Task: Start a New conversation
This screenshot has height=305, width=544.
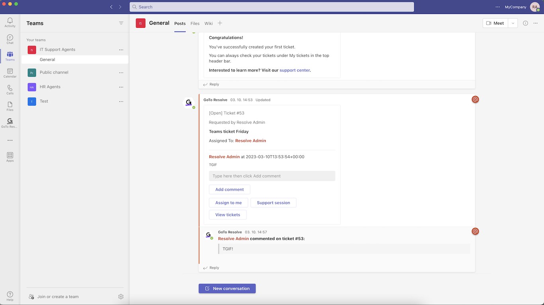Action: tap(227, 288)
